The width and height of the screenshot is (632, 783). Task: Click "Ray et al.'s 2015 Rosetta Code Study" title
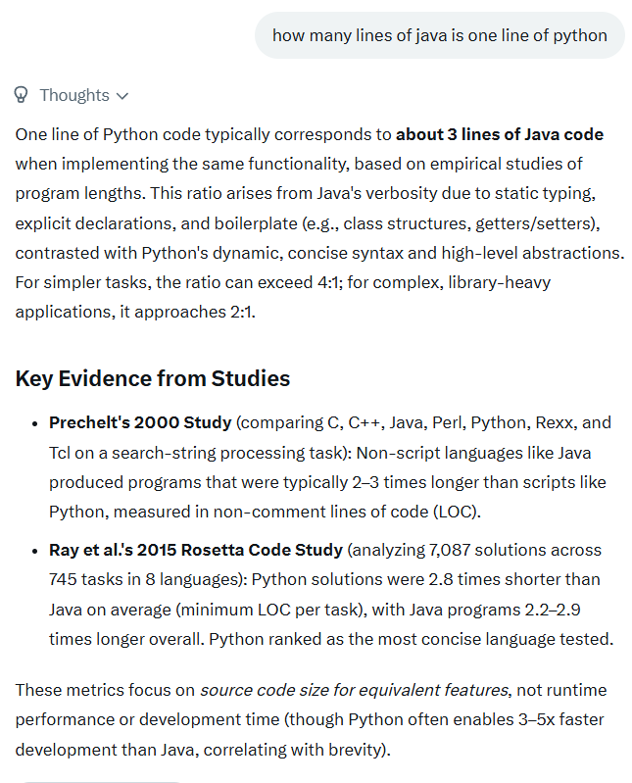point(196,550)
